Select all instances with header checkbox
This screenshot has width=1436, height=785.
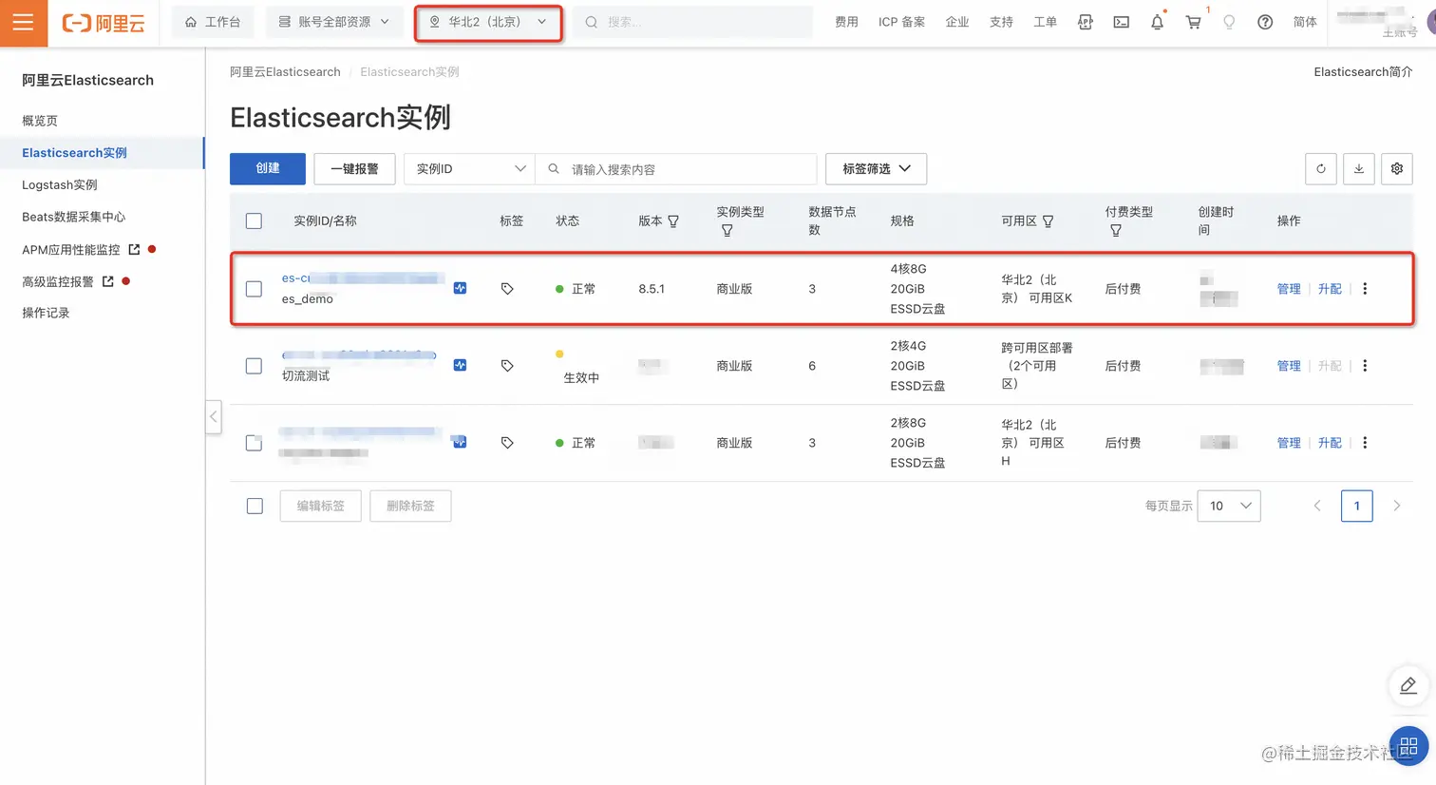254,221
